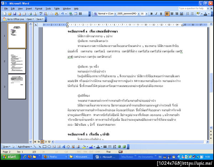This screenshot has width=214, height=167.
Task: Select page 3 thumbnail
Action: 17,87
